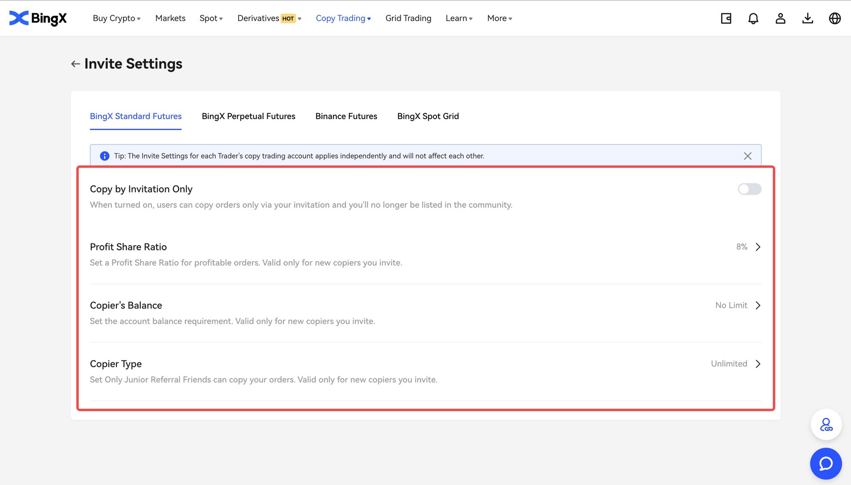851x485 pixels.
Task: Toggle Copy by Invitation Only switch
Action: tap(749, 189)
